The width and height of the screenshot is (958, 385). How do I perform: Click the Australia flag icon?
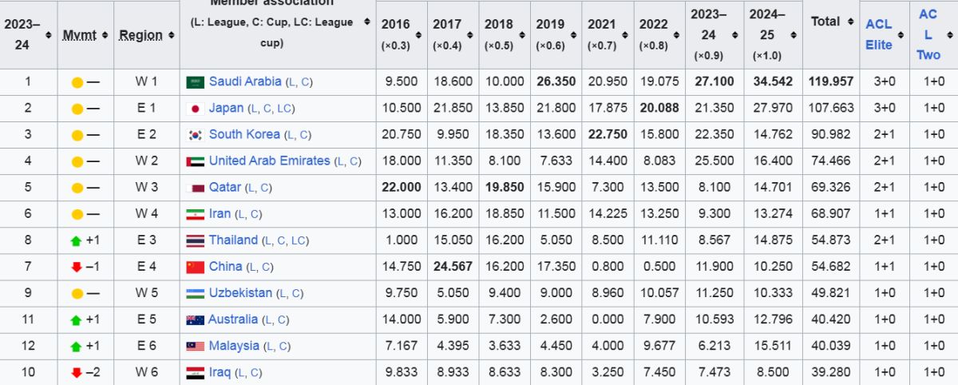coord(195,320)
